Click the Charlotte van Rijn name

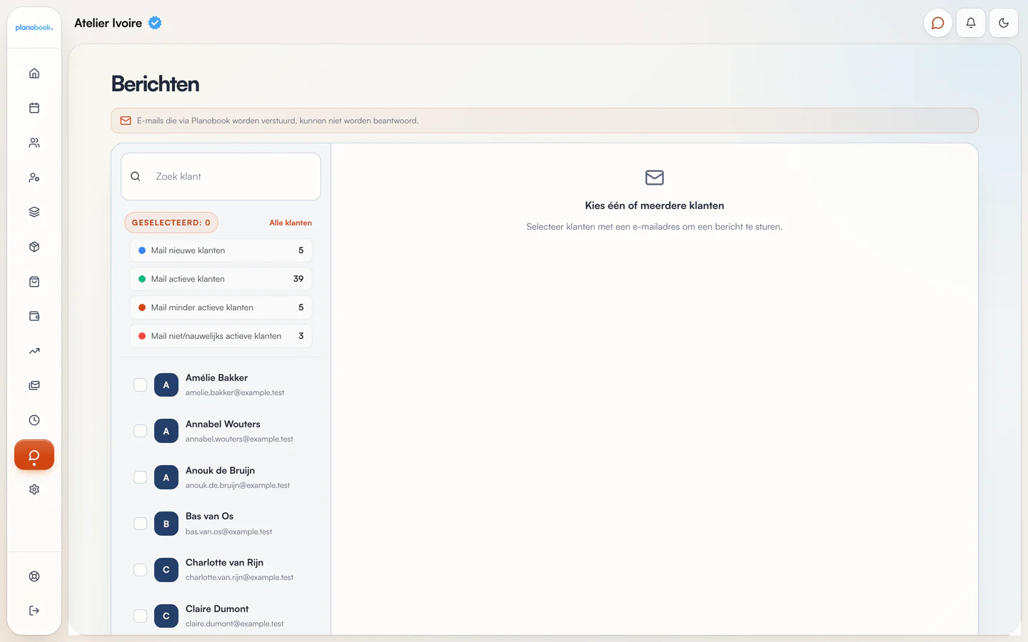pyautogui.click(x=224, y=563)
